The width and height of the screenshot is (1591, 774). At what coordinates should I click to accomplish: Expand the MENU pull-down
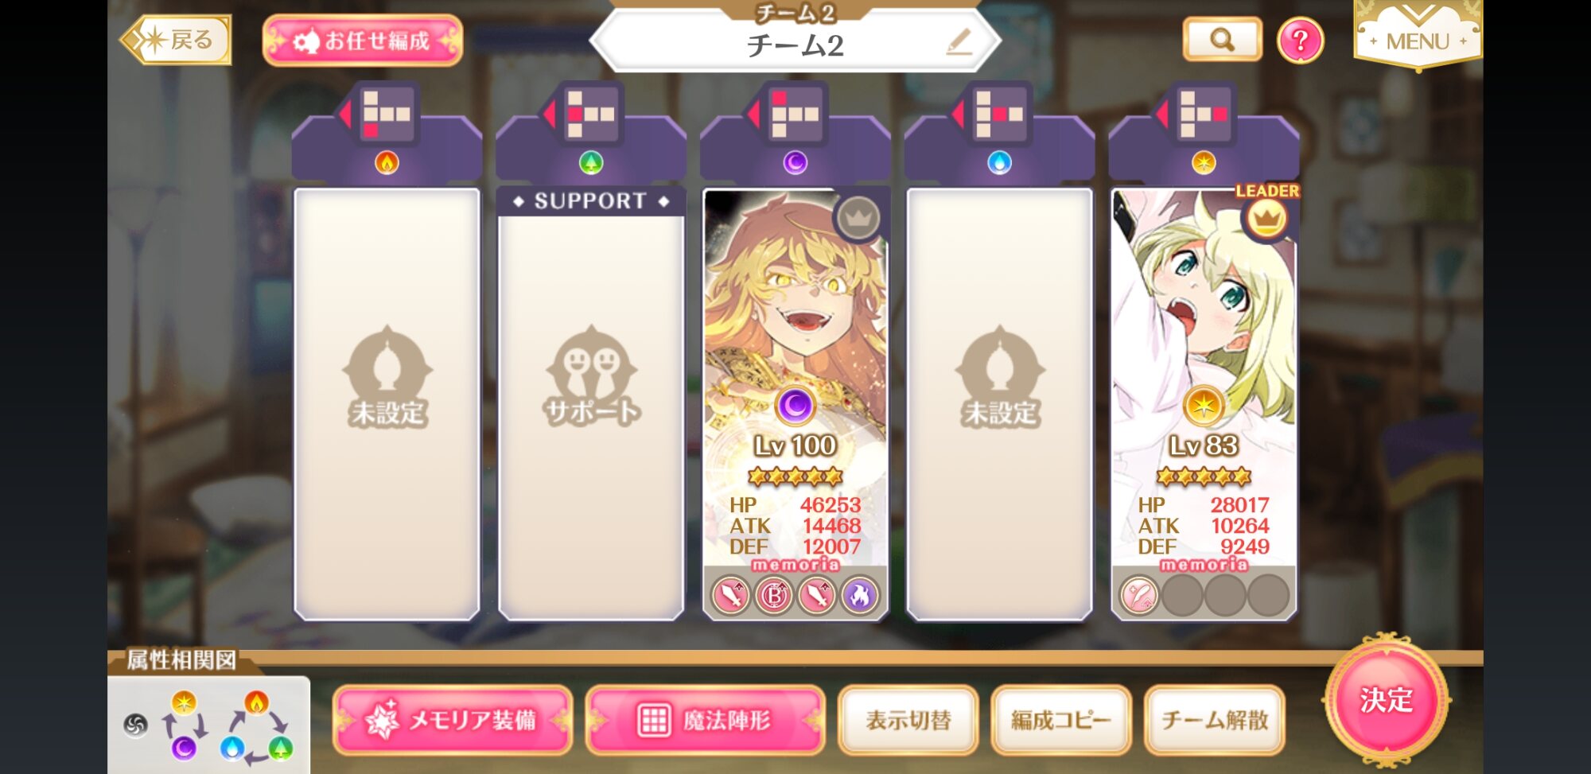(1418, 35)
